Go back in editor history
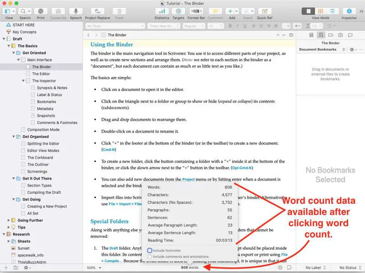The width and height of the screenshot is (365, 273). (89, 35)
